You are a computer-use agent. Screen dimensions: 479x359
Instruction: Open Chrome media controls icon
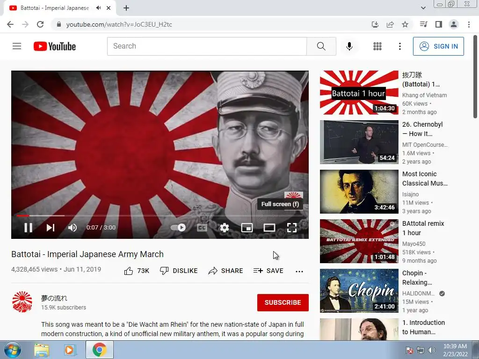(x=423, y=24)
